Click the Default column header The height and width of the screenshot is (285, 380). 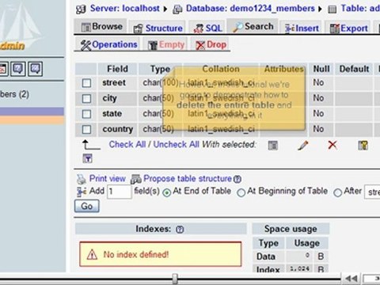[354, 69]
